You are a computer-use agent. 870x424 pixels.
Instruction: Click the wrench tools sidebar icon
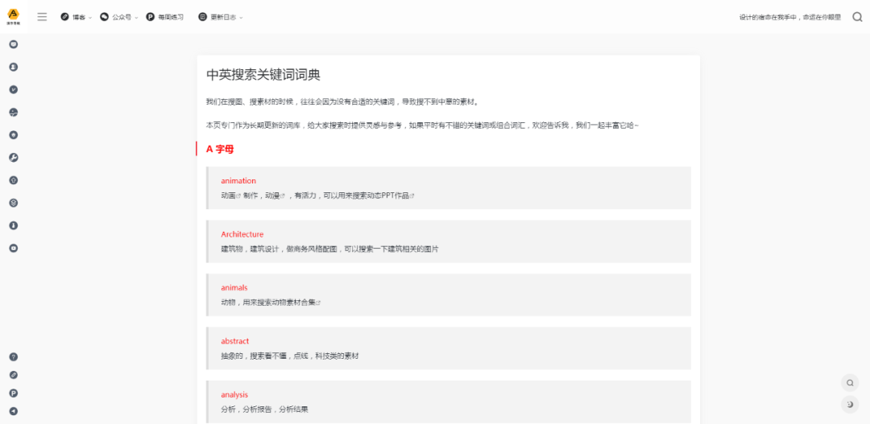click(x=14, y=158)
